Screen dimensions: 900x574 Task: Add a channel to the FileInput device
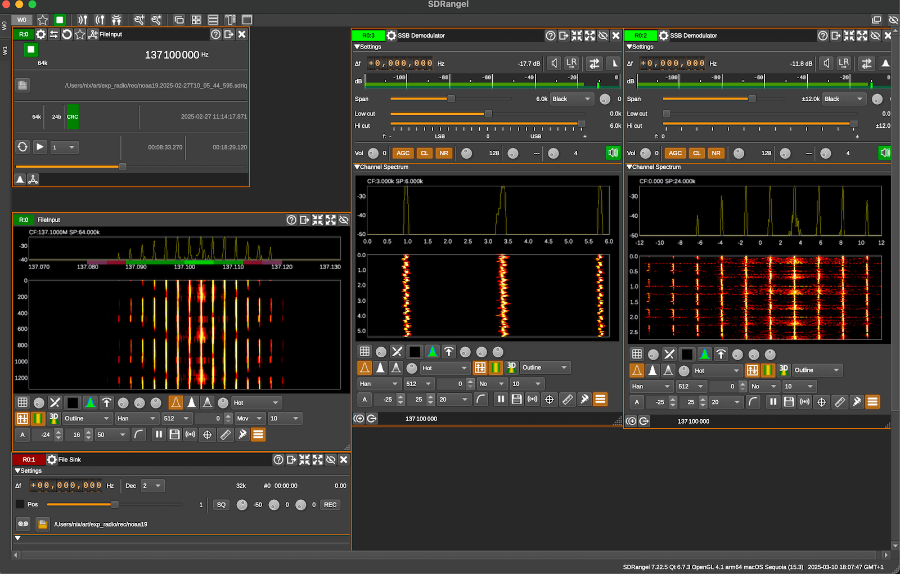93,34
